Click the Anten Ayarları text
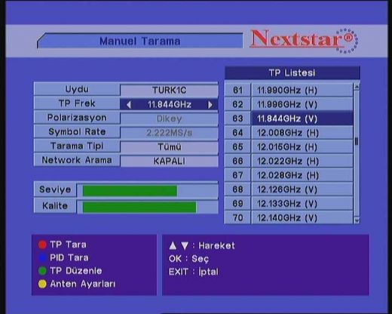This screenshot has height=314, width=392. coord(83,284)
